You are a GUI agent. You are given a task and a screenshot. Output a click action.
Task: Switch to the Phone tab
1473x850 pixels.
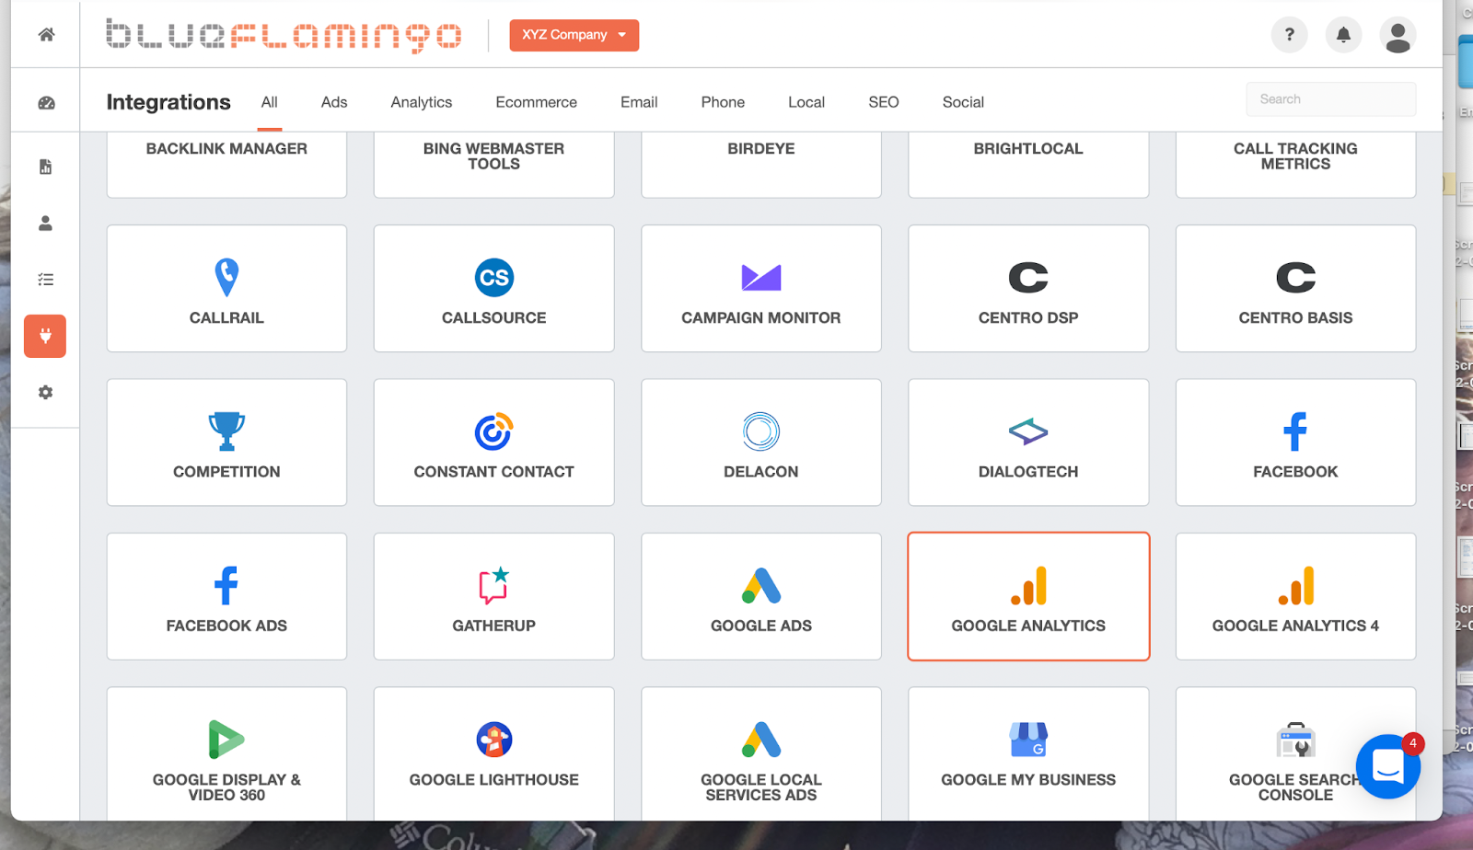(x=723, y=102)
